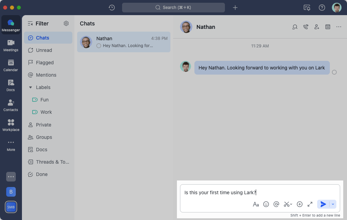Open Docs from the left sidebar
The height and width of the screenshot is (220, 347).
(11, 85)
